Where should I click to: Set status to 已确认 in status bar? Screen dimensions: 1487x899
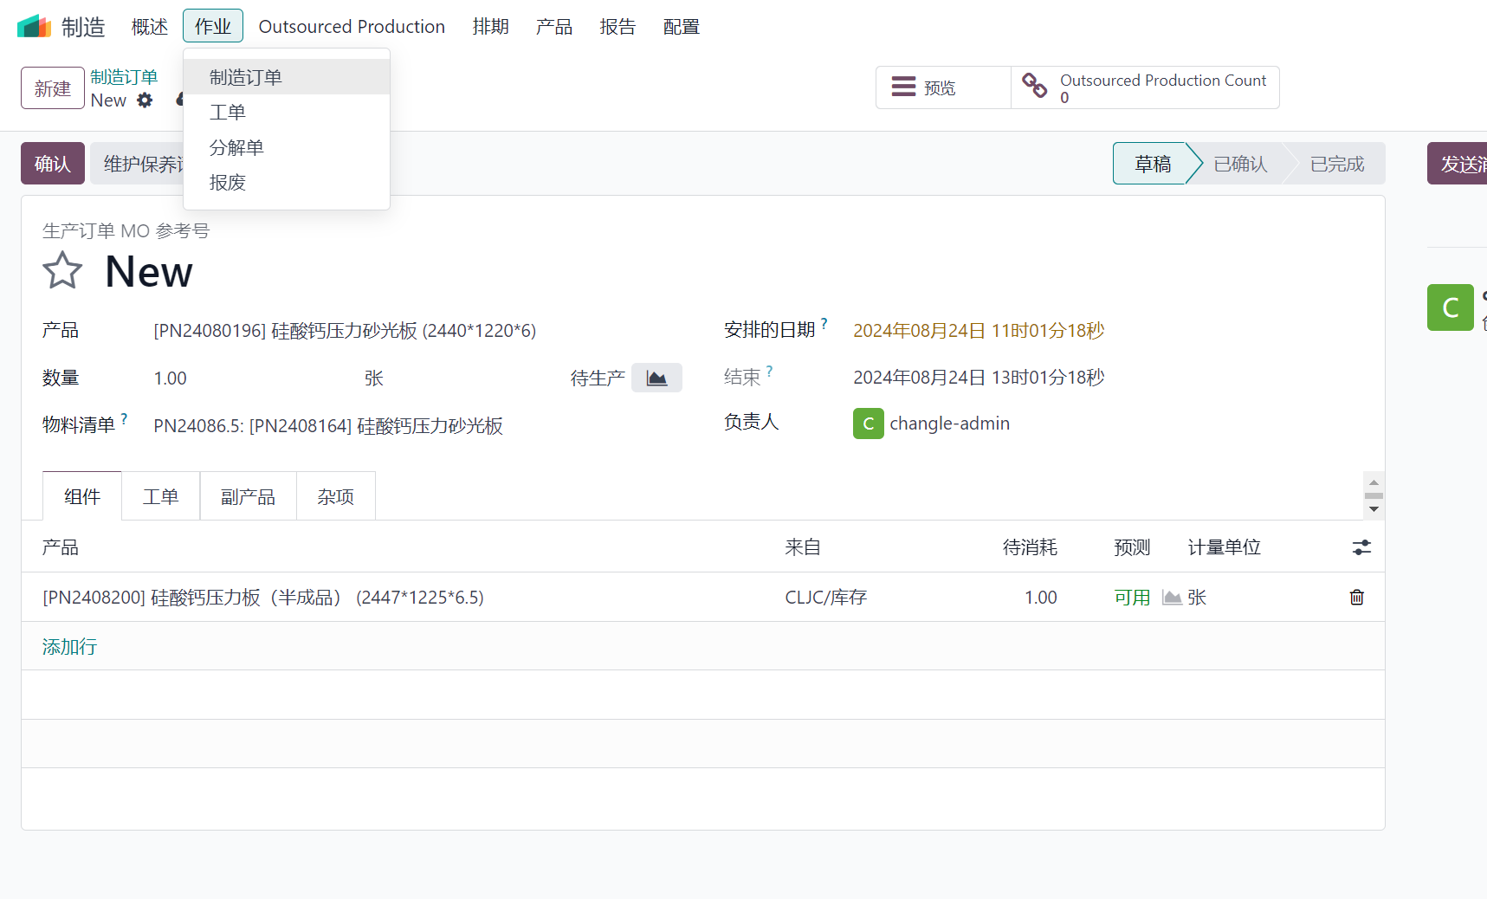(x=1239, y=165)
